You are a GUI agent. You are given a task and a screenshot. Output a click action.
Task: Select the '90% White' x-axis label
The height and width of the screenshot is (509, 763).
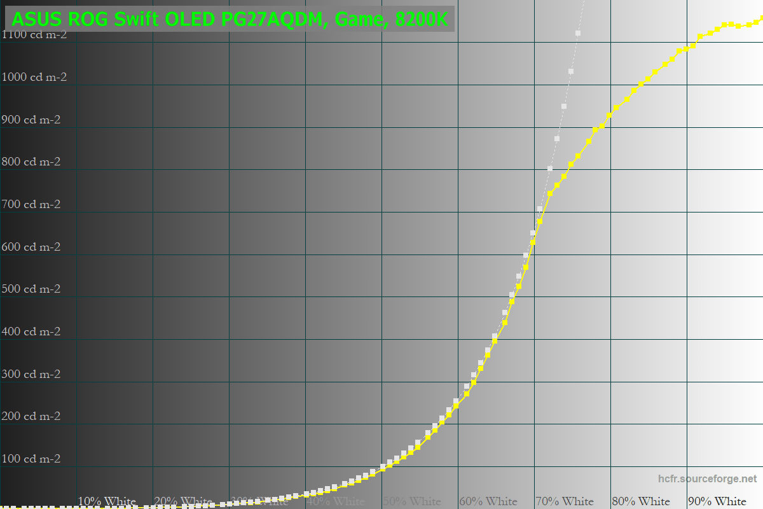coord(717,501)
